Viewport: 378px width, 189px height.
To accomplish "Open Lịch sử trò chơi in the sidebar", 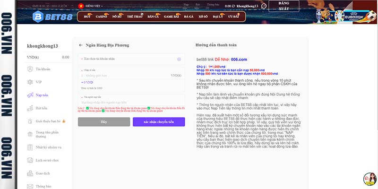I will [x=47, y=160].
